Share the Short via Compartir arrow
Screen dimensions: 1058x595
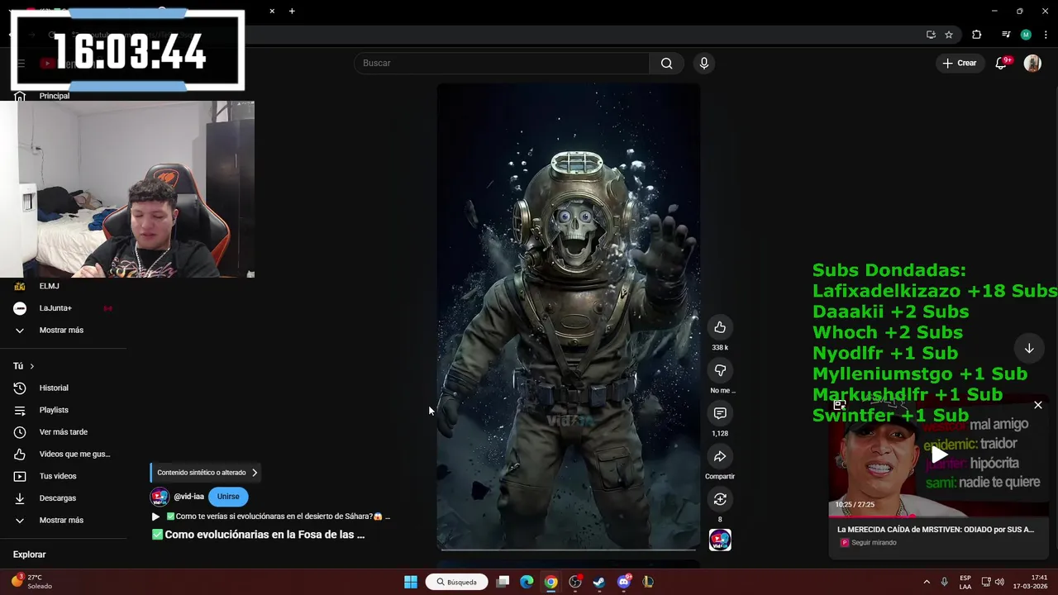(x=720, y=456)
